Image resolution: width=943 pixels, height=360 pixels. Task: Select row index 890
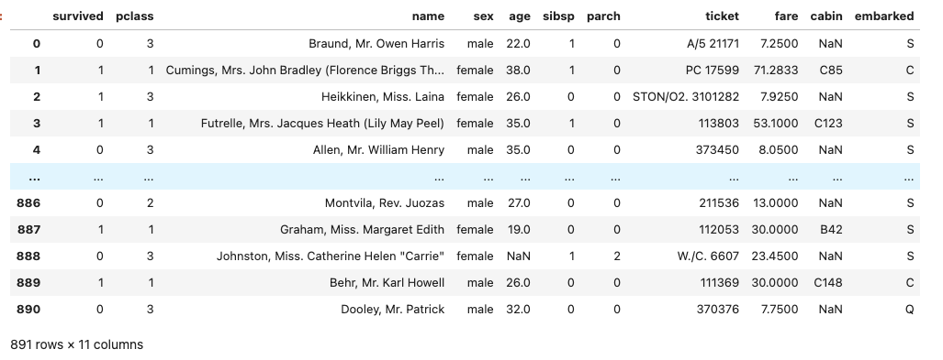[28, 310]
